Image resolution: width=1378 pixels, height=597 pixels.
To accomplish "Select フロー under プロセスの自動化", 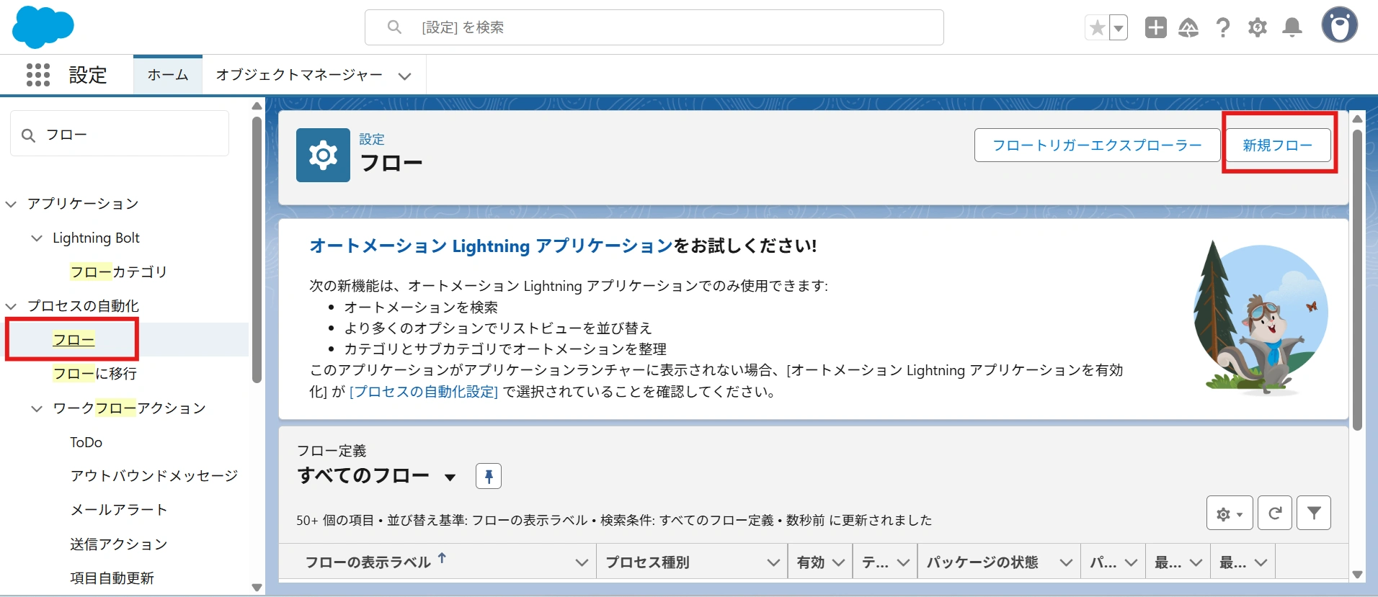I will pos(74,340).
